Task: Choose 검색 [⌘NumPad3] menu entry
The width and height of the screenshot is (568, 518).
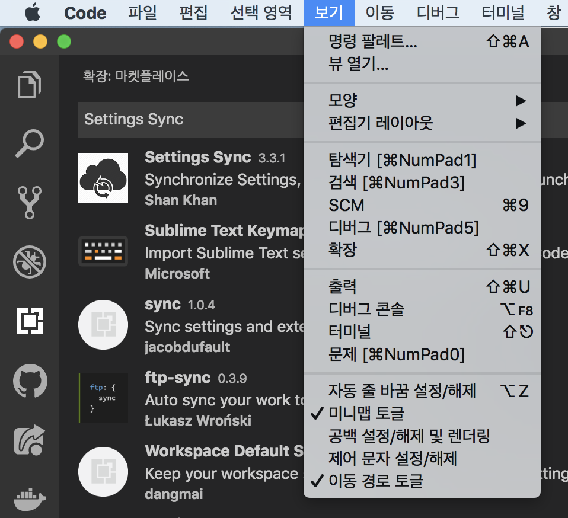Action: click(x=422, y=183)
